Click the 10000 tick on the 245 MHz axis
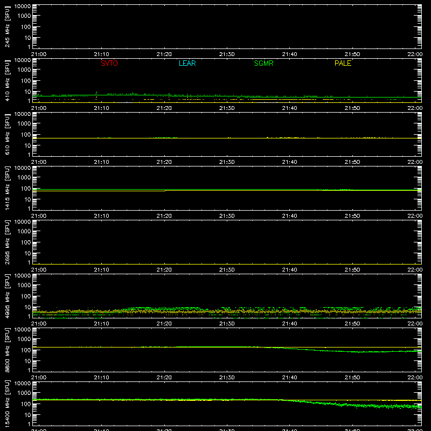 (23, 6)
